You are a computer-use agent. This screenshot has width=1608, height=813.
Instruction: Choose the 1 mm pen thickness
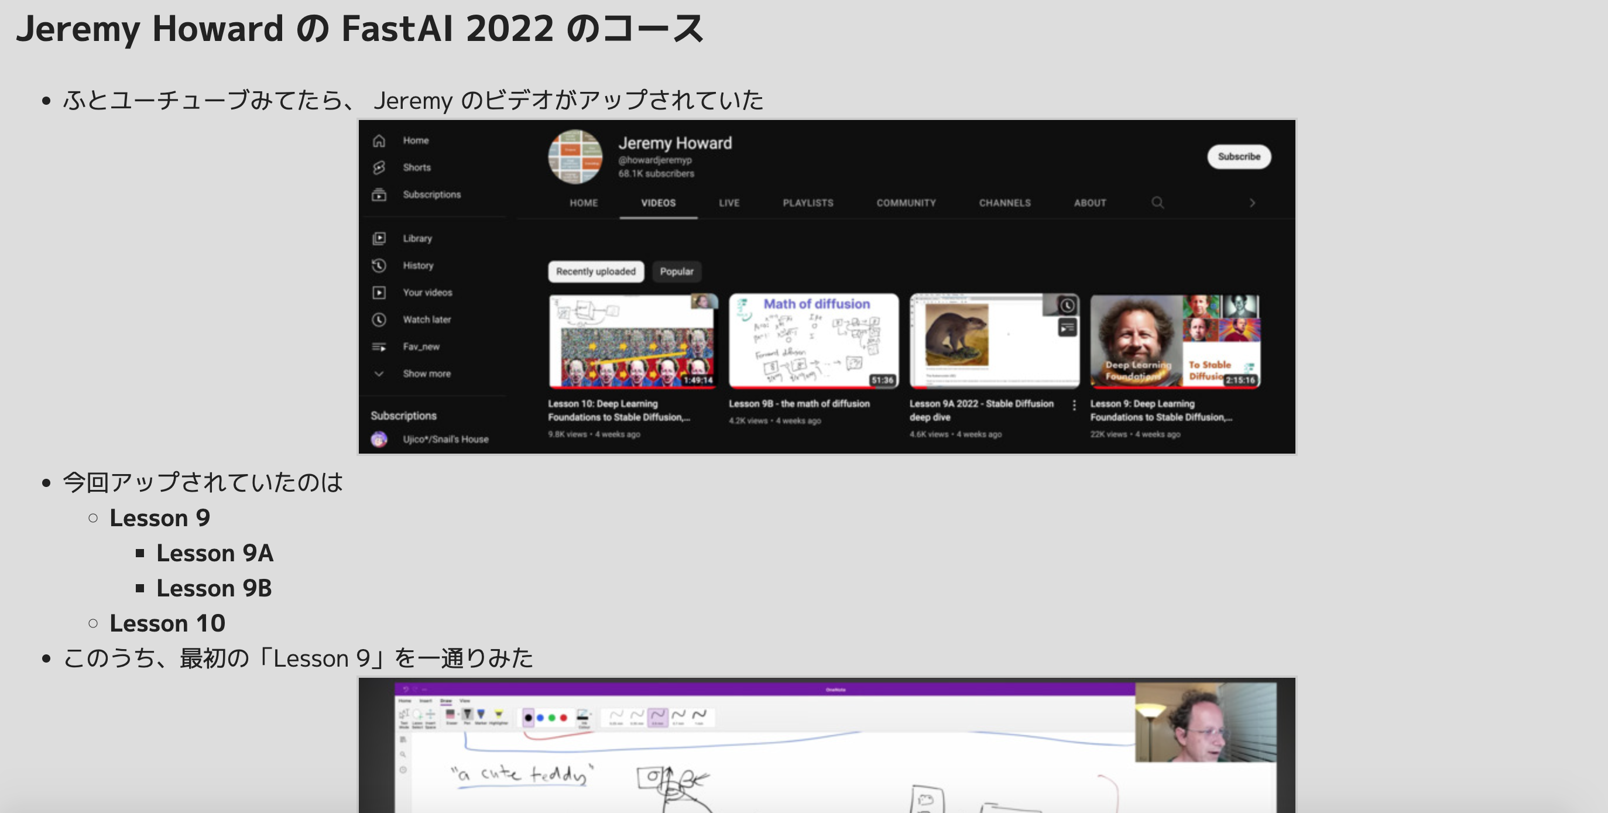[699, 718]
